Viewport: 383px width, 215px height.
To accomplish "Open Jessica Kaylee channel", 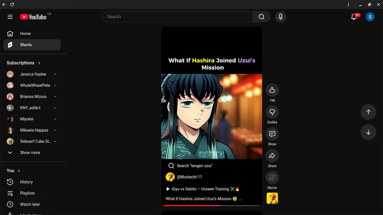I will [32, 74].
